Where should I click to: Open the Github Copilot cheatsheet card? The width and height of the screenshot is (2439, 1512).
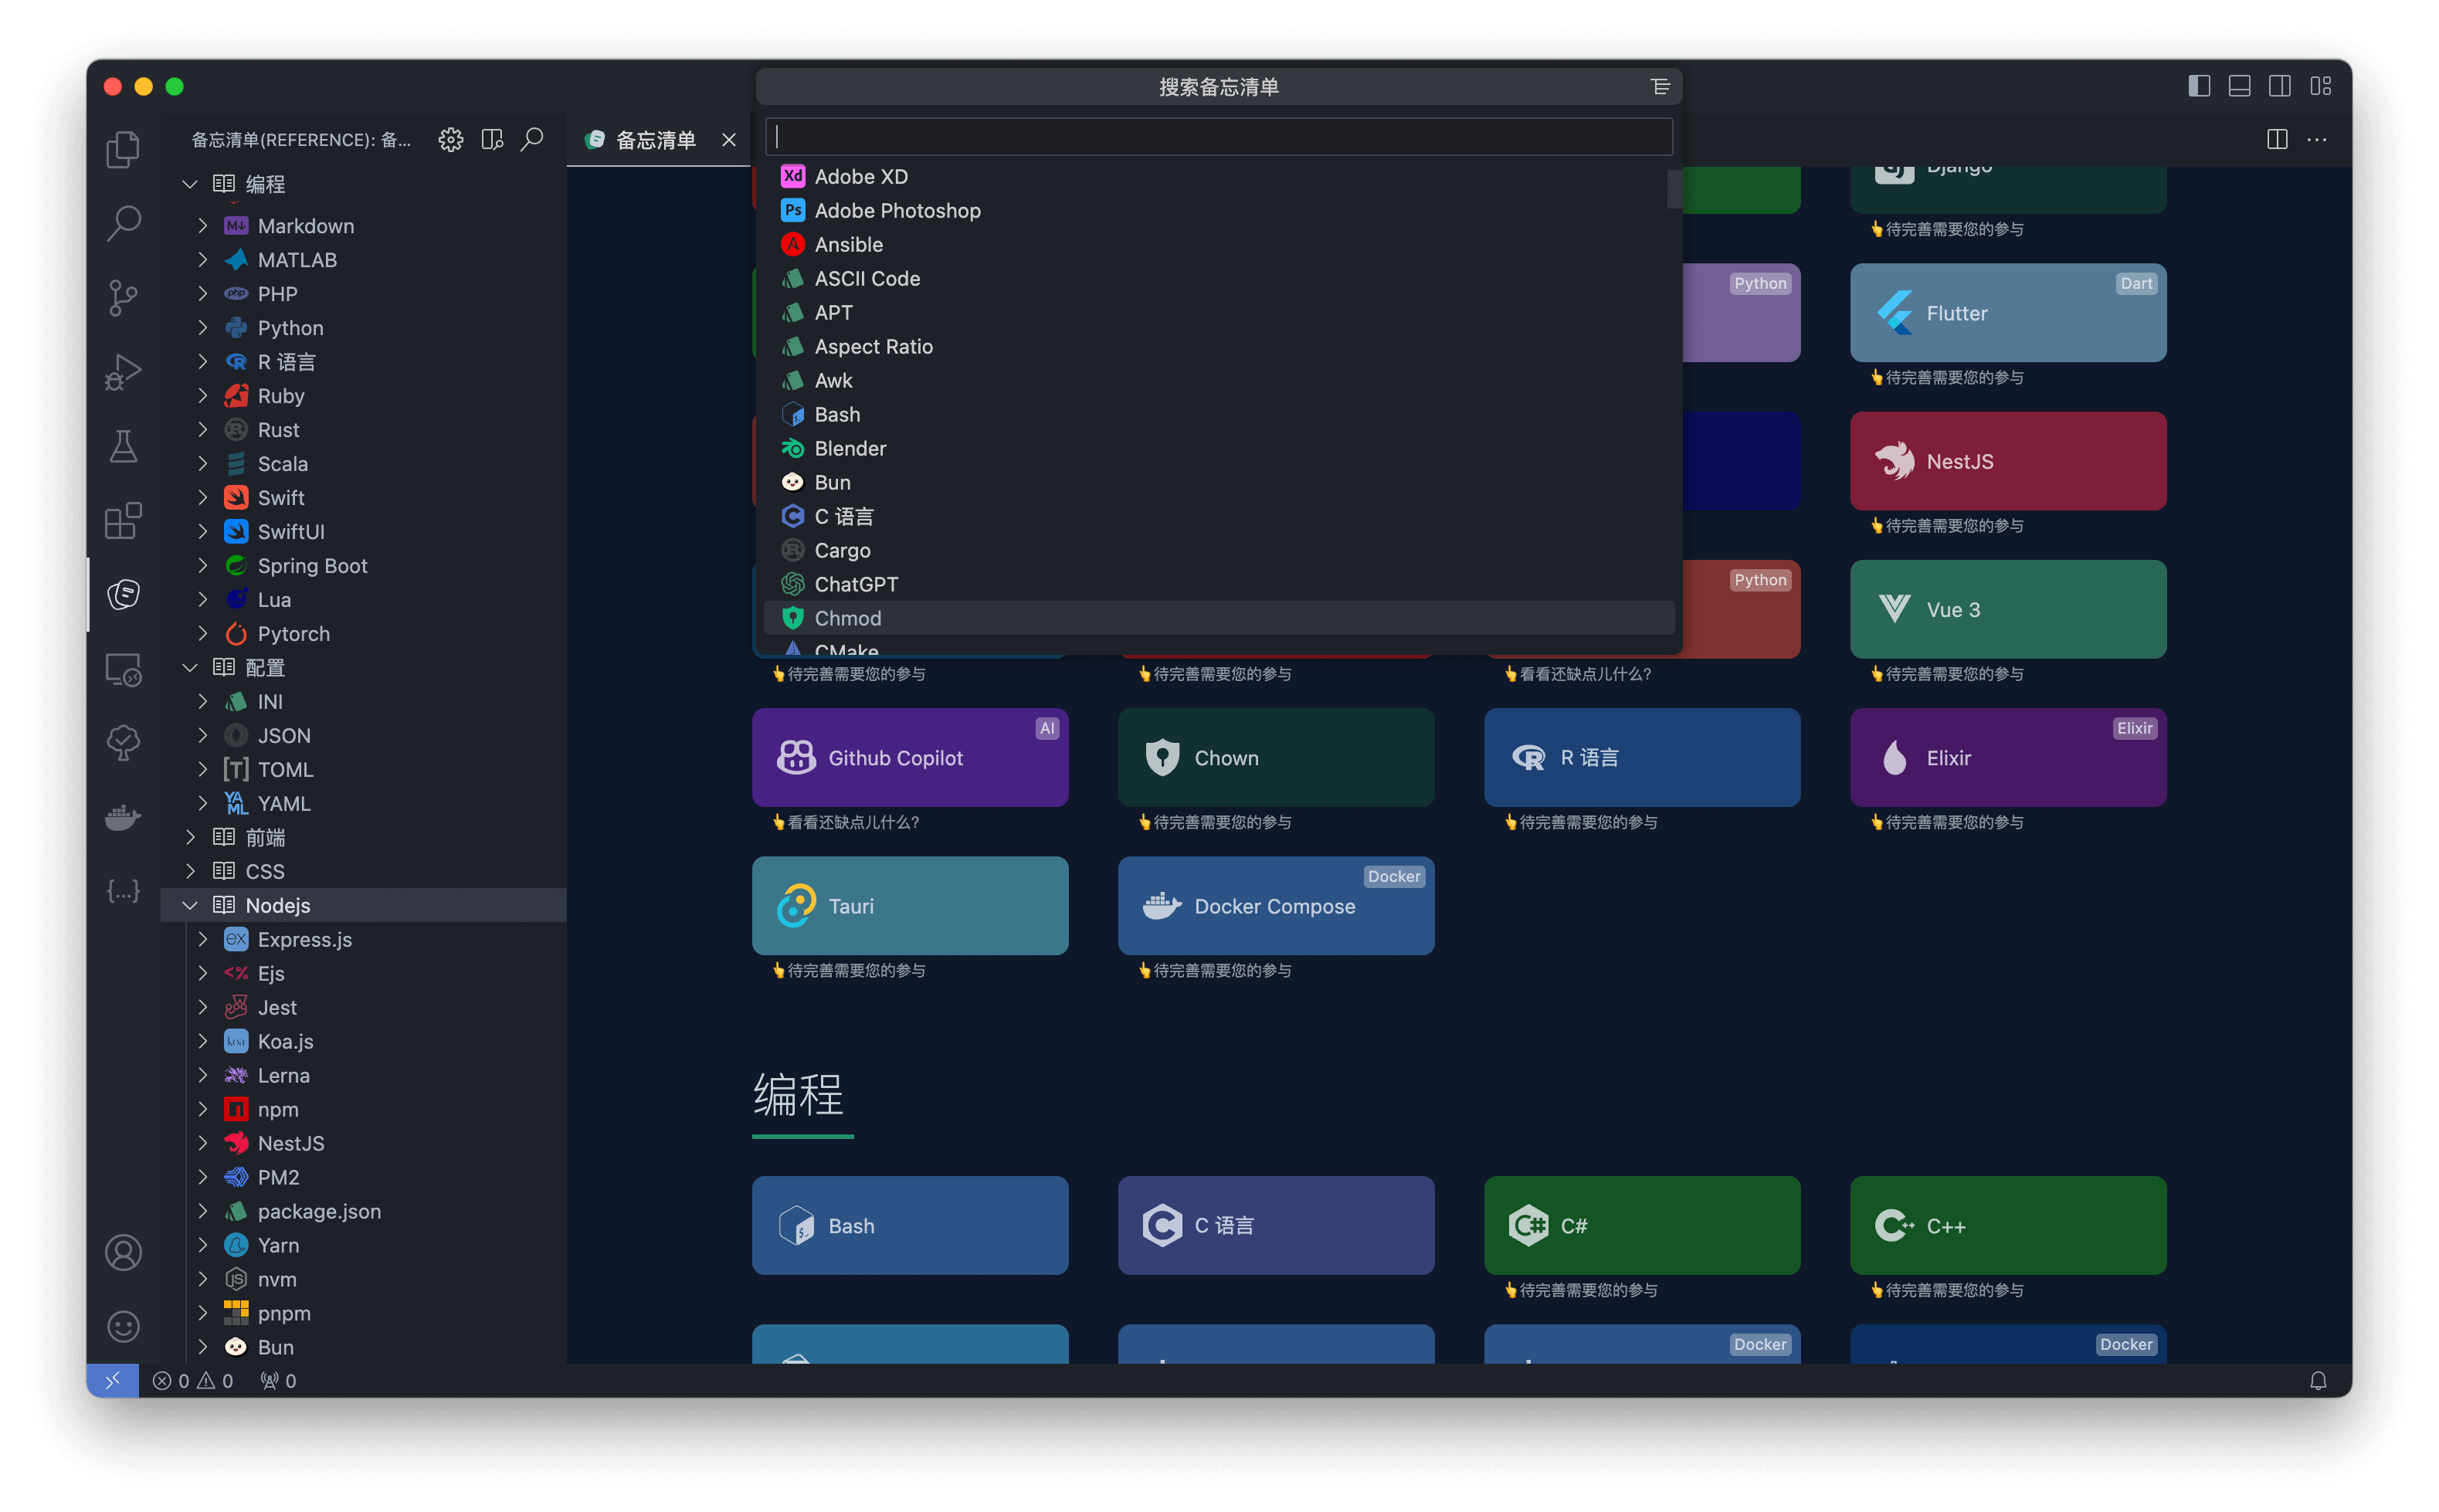pyautogui.click(x=909, y=758)
